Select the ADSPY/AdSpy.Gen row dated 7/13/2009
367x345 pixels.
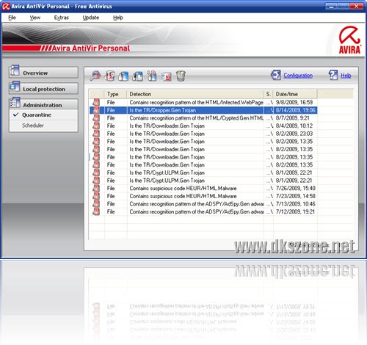coord(203,204)
